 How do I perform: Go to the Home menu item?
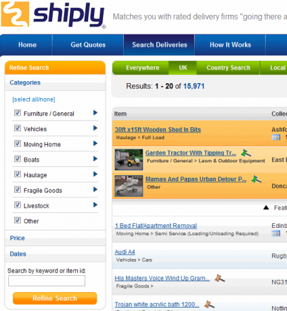(x=27, y=45)
